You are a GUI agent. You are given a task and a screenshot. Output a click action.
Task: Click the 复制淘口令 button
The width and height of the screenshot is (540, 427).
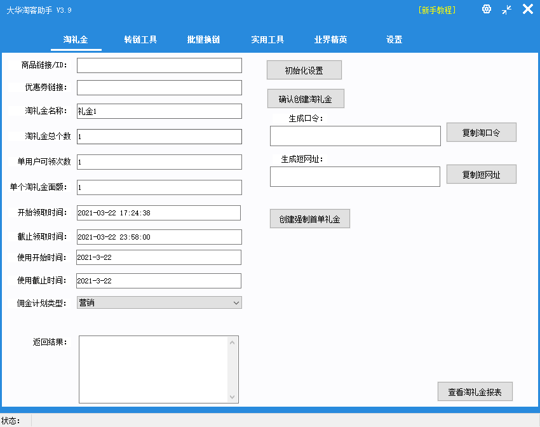point(481,132)
